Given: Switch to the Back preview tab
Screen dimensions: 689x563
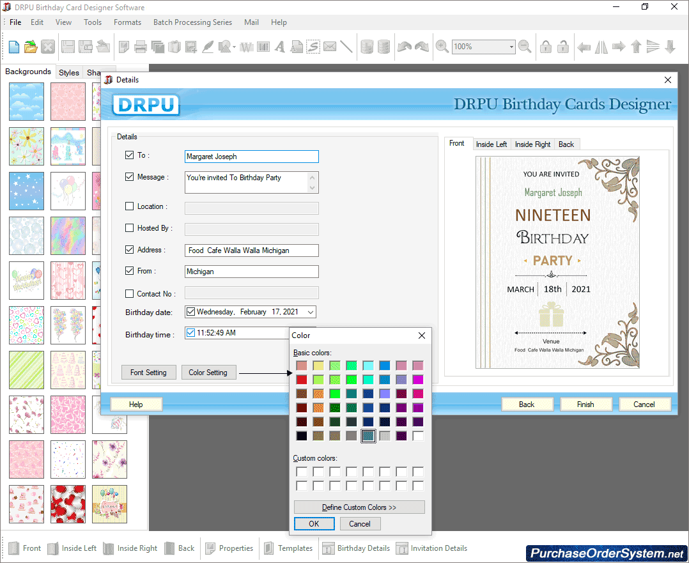Looking at the screenshot, I should [566, 144].
